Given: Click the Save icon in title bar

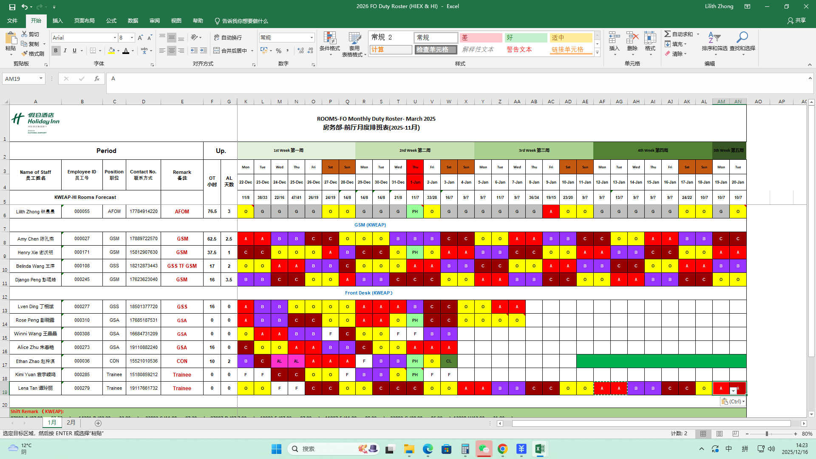Looking at the screenshot, I should tap(12, 6).
